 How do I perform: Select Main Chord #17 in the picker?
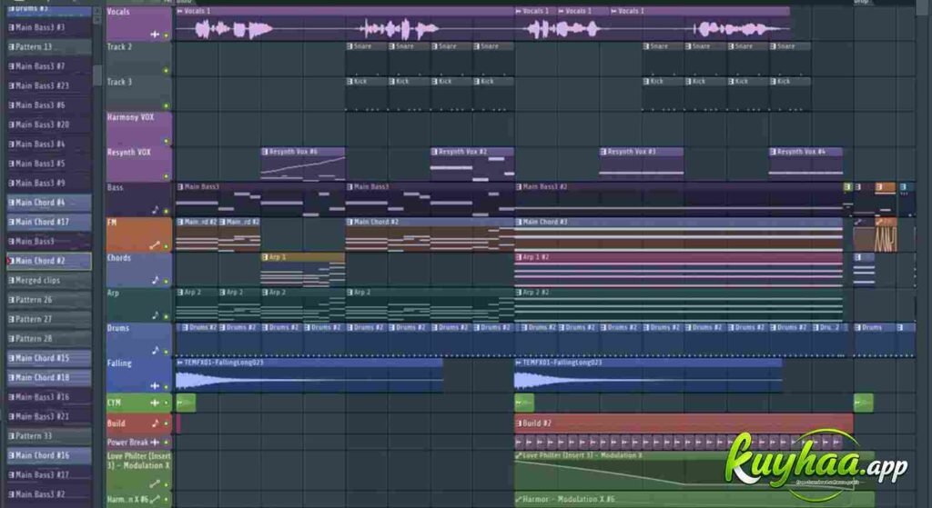coord(49,222)
